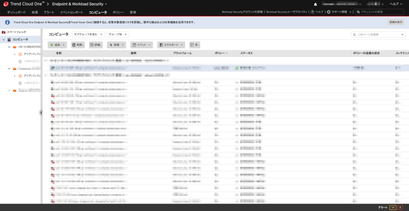
Task: Open the グループ別 dropdown
Action: pyautogui.click(x=118, y=34)
